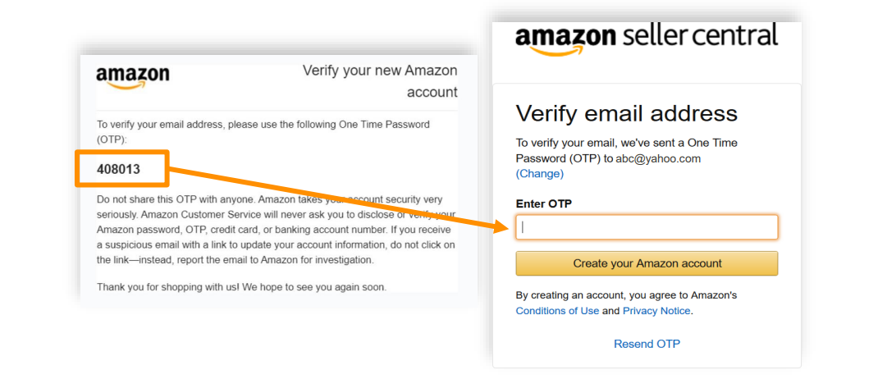Screen dimensions: 887x379
Task: Open the Conditions of Use link
Action: (x=557, y=311)
